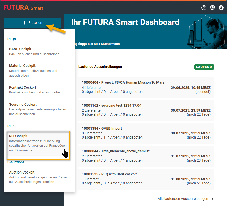Open tender 10001535 RFQ with Banf cockpit

pyautogui.click(x=146, y=178)
